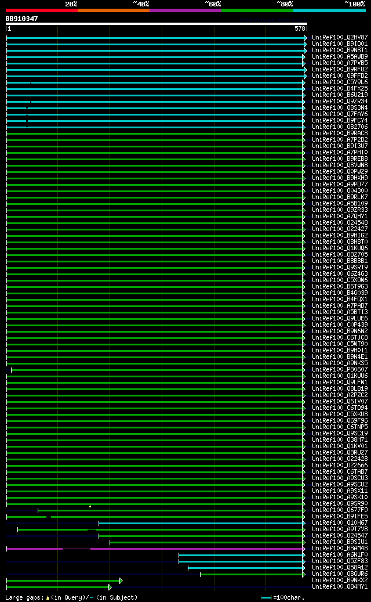Select hit label UniRef100_A7PHI0
This screenshot has width=371, height=602.
click(340, 153)
